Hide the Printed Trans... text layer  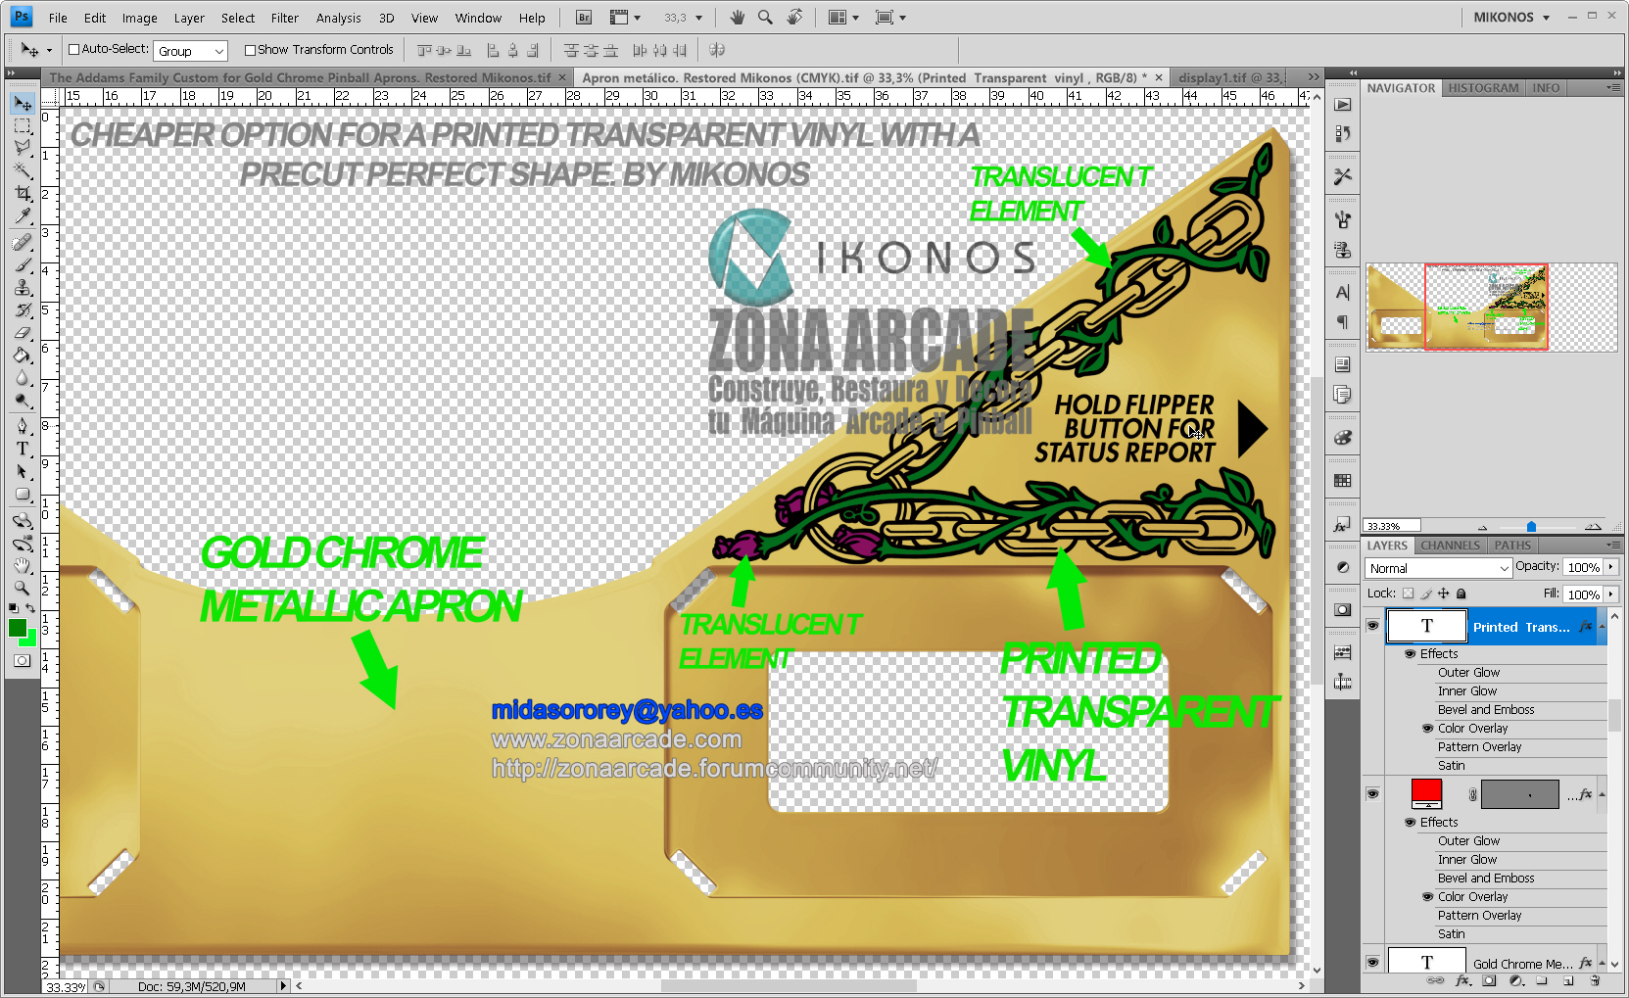click(1372, 626)
